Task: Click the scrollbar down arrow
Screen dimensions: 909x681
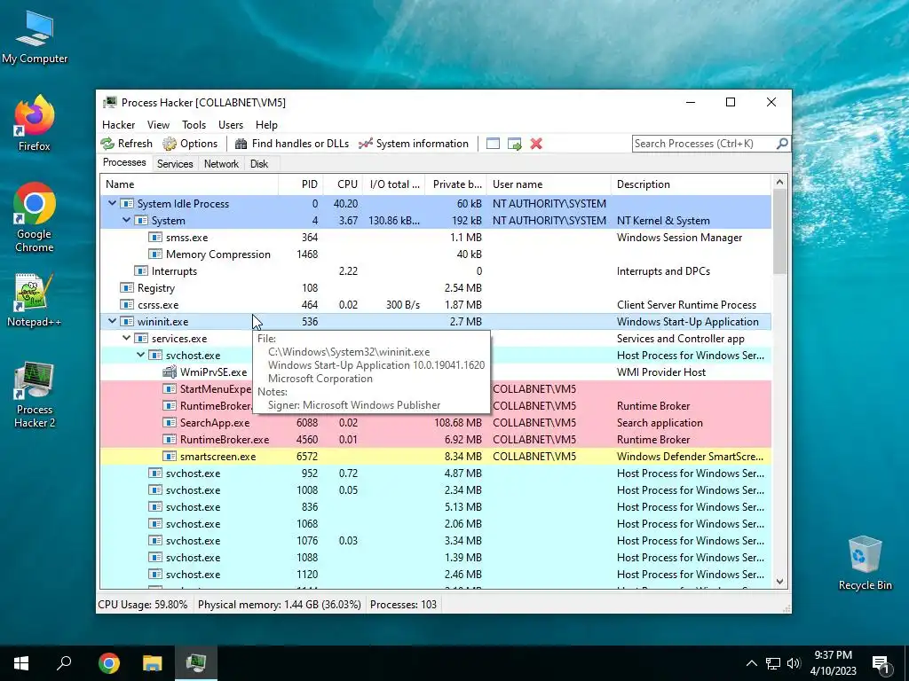Action: click(x=779, y=582)
